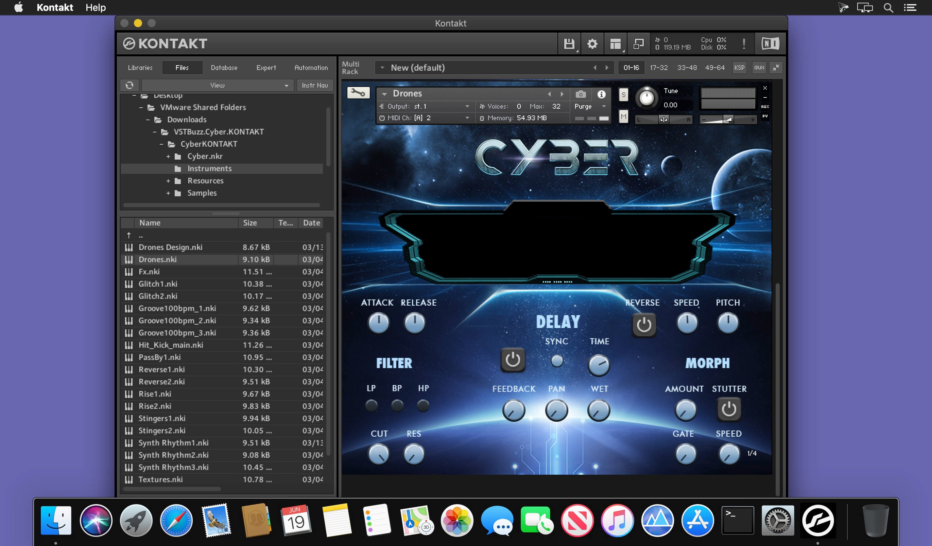Show rack page 17-32
Viewport: 932px width, 546px height.
[x=659, y=68]
